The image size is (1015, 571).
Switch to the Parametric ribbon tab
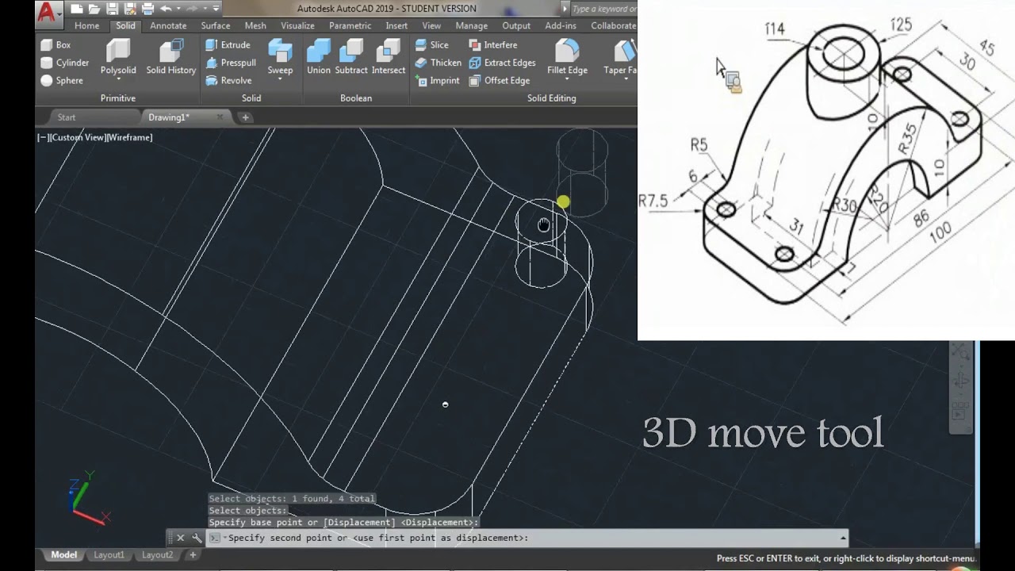coord(350,26)
